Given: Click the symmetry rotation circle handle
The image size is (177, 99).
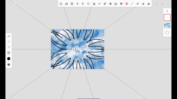Looking at the screenshot, I should coord(85,49).
